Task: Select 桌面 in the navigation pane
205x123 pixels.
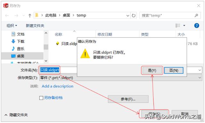Action: [22, 56]
